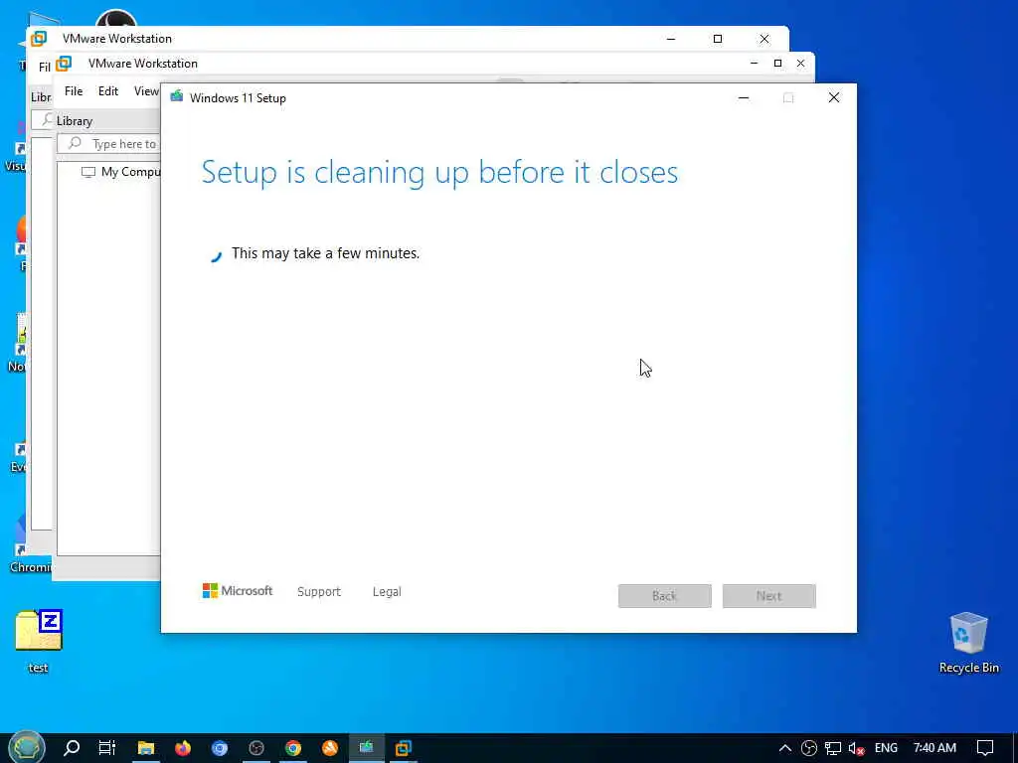
Task: Open the Recycle Bin desktop icon
Action: pos(968,643)
